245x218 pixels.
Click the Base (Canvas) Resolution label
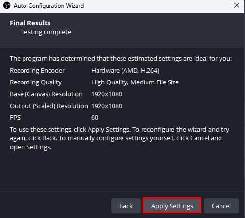[x=46, y=94]
